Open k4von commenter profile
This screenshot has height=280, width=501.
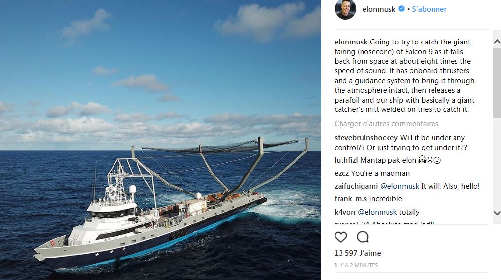coord(345,212)
